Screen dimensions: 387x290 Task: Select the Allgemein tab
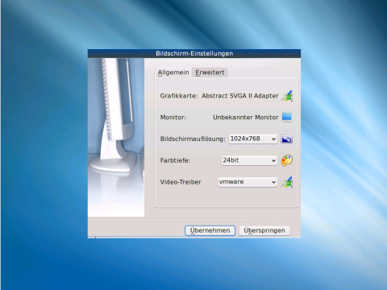[173, 72]
